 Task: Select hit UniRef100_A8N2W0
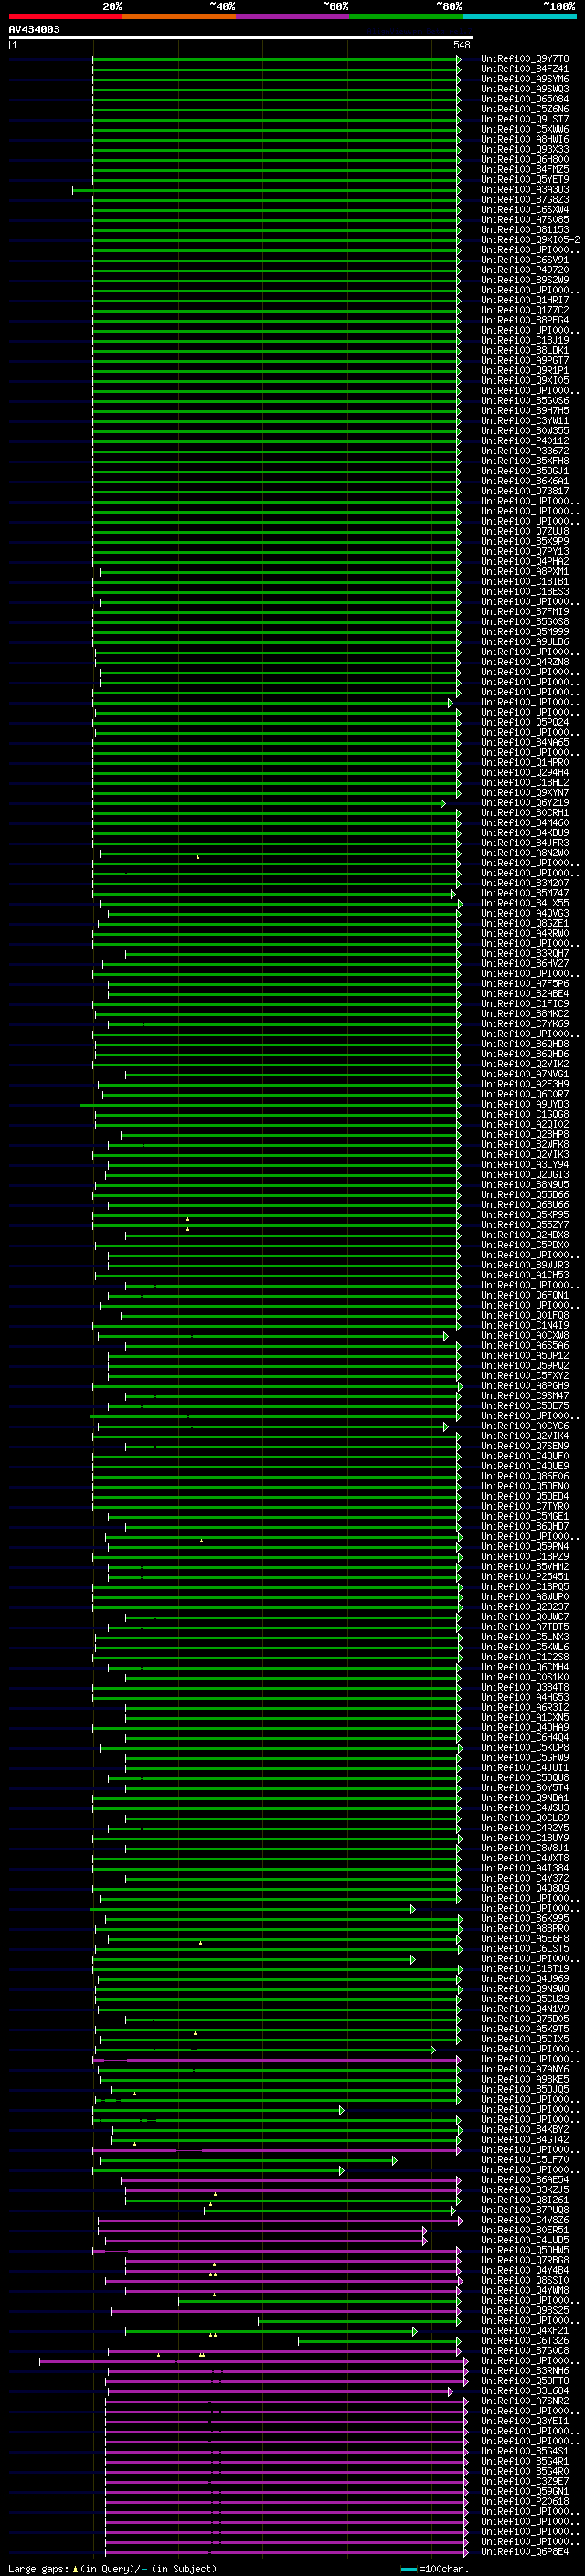pyautogui.click(x=525, y=853)
